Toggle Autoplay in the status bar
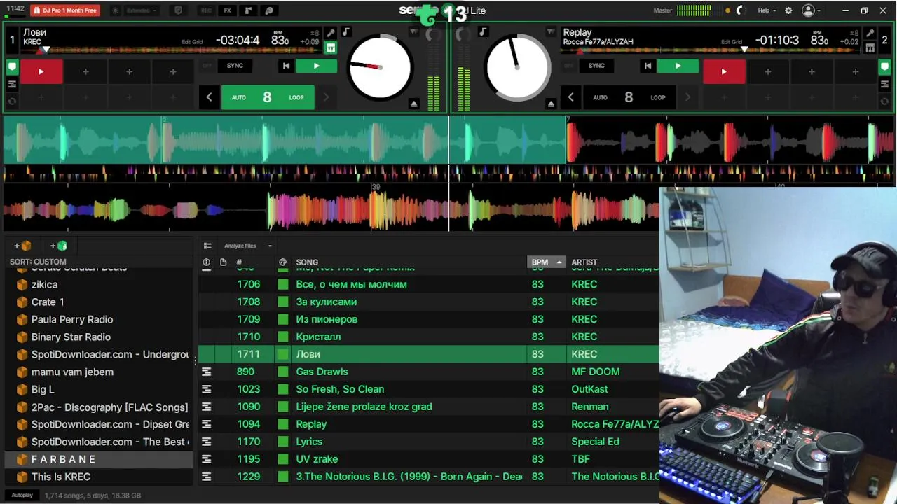Image resolution: width=897 pixels, height=504 pixels. coord(22,495)
